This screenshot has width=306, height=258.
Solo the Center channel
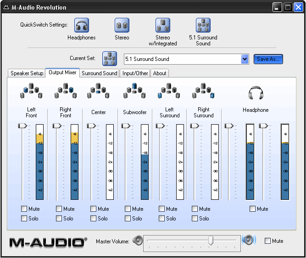[93, 218]
